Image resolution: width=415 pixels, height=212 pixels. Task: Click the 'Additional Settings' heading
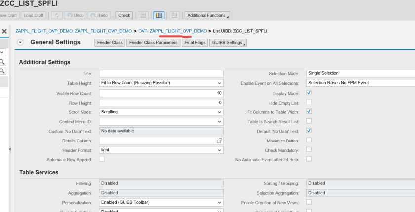click(45, 62)
